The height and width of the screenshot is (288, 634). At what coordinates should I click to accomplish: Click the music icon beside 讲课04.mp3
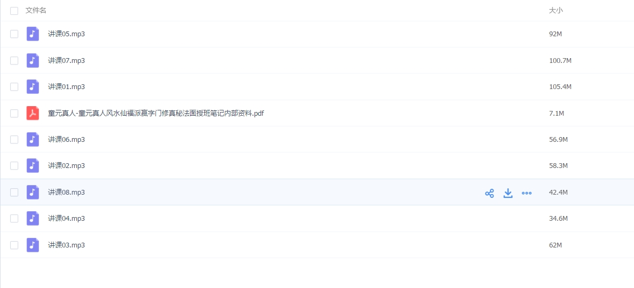point(33,219)
